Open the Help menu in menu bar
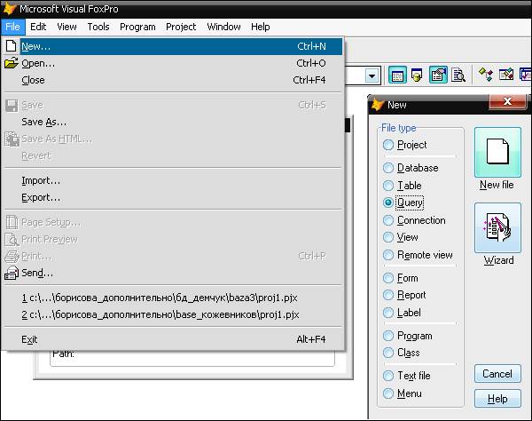Screen dimensions: 532x421 coord(260,27)
